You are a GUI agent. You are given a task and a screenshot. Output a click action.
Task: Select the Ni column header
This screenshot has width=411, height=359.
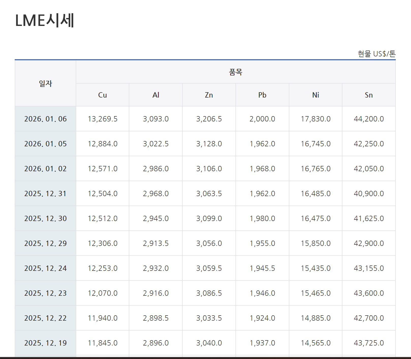tap(315, 95)
